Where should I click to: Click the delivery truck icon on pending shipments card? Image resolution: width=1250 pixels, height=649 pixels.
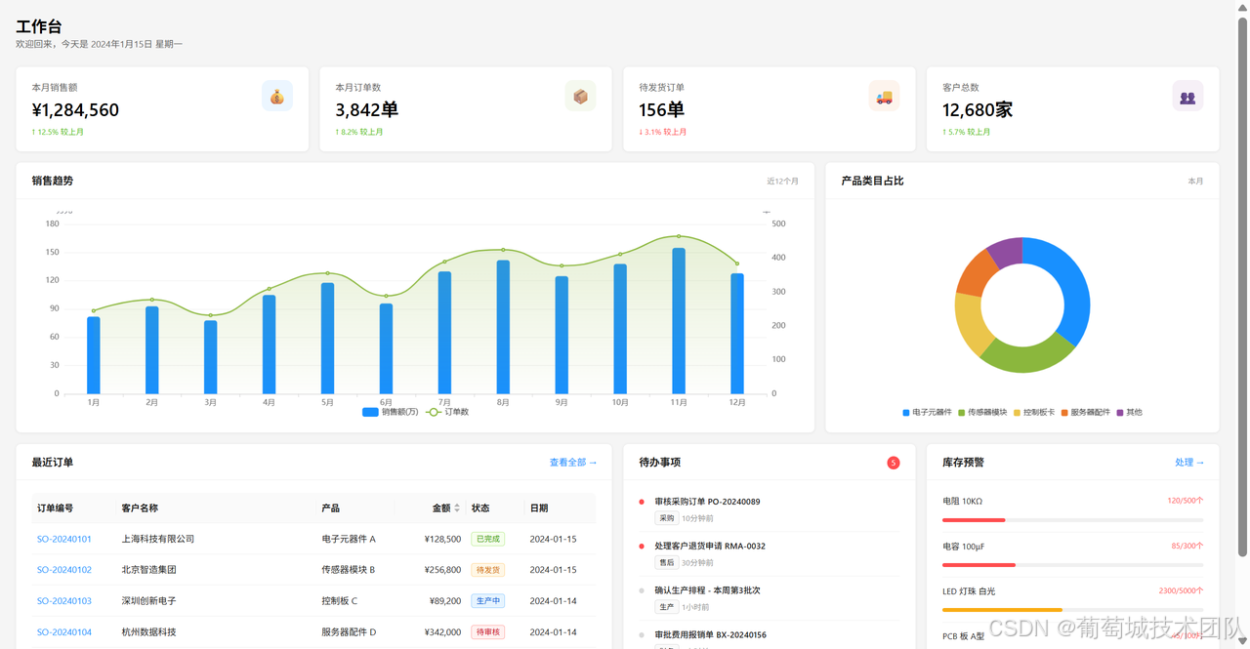884,96
